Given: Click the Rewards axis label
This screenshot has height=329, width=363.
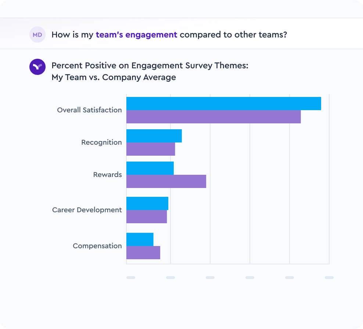Looking at the screenshot, I should point(107,174).
